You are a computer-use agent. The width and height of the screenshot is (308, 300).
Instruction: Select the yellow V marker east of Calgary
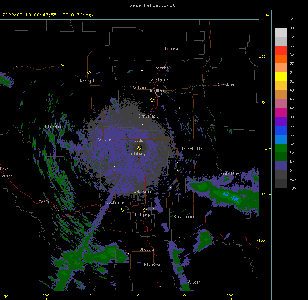153,208
